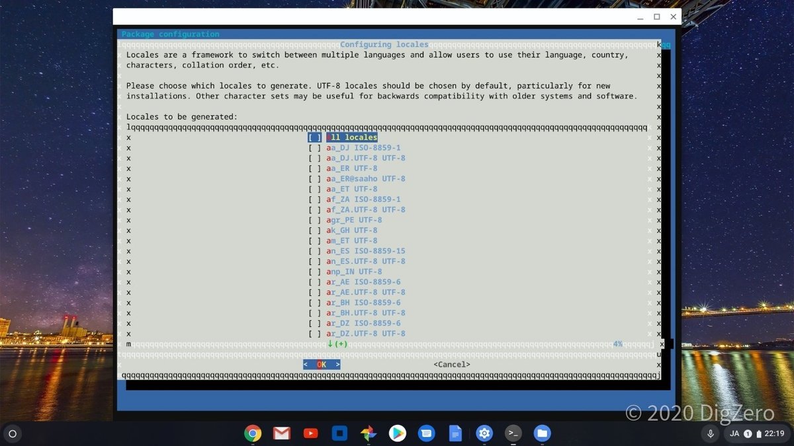Viewport: 794px width, 446px height.
Task: Select the 'ar_DZ.UTF-8 UTF-8' locale text
Action: click(x=366, y=334)
